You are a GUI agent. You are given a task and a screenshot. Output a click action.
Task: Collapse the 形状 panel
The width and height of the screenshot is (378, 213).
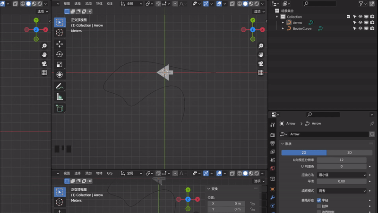click(x=282, y=144)
